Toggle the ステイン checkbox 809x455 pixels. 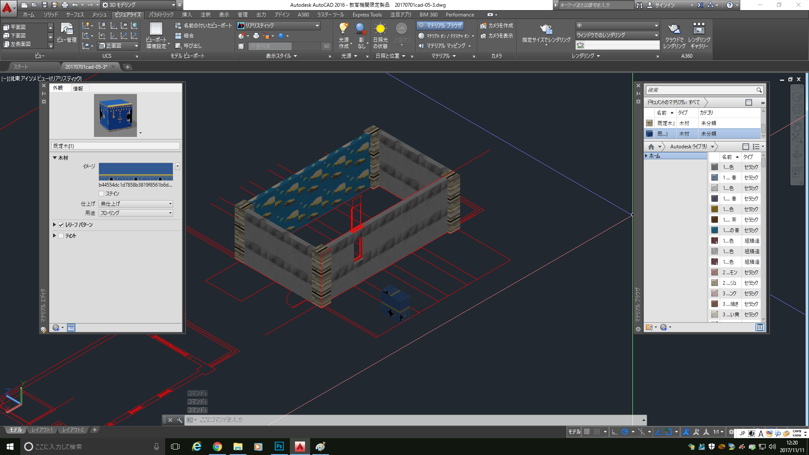(x=101, y=194)
